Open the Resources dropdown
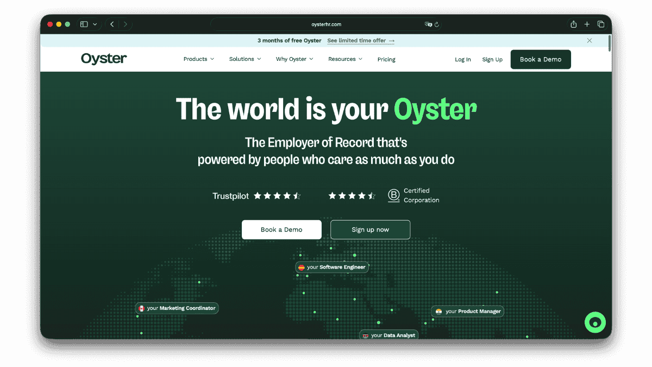Viewport: 652px width, 367px height. (345, 59)
